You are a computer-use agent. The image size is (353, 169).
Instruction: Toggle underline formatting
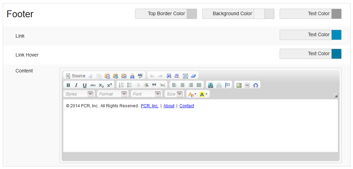[x=84, y=85]
